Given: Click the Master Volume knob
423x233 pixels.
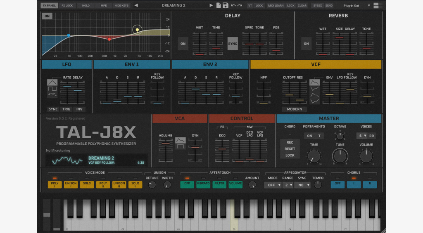Looking at the screenshot, I should pos(366,156).
